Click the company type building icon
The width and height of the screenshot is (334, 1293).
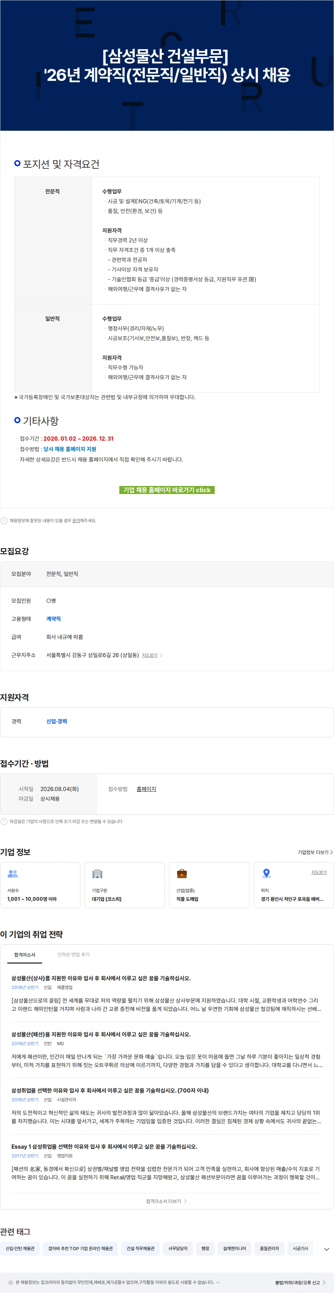(x=97, y=874)
